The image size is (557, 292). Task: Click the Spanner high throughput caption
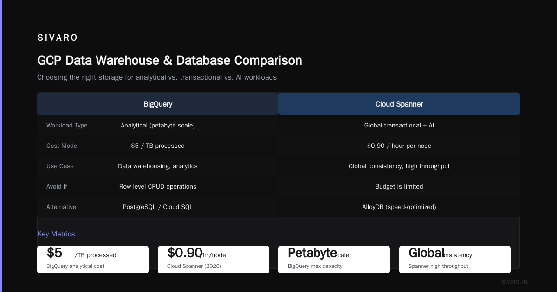[x=438, y=267]
